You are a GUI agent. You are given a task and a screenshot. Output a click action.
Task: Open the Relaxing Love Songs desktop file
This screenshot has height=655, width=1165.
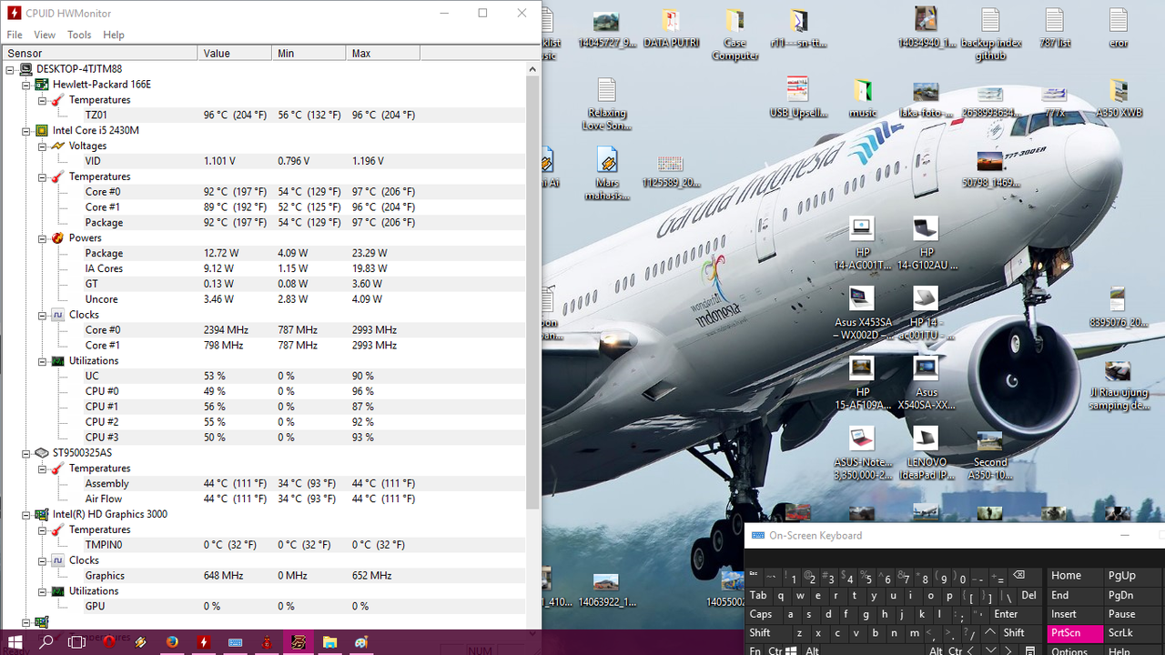[x=607, y=105]
